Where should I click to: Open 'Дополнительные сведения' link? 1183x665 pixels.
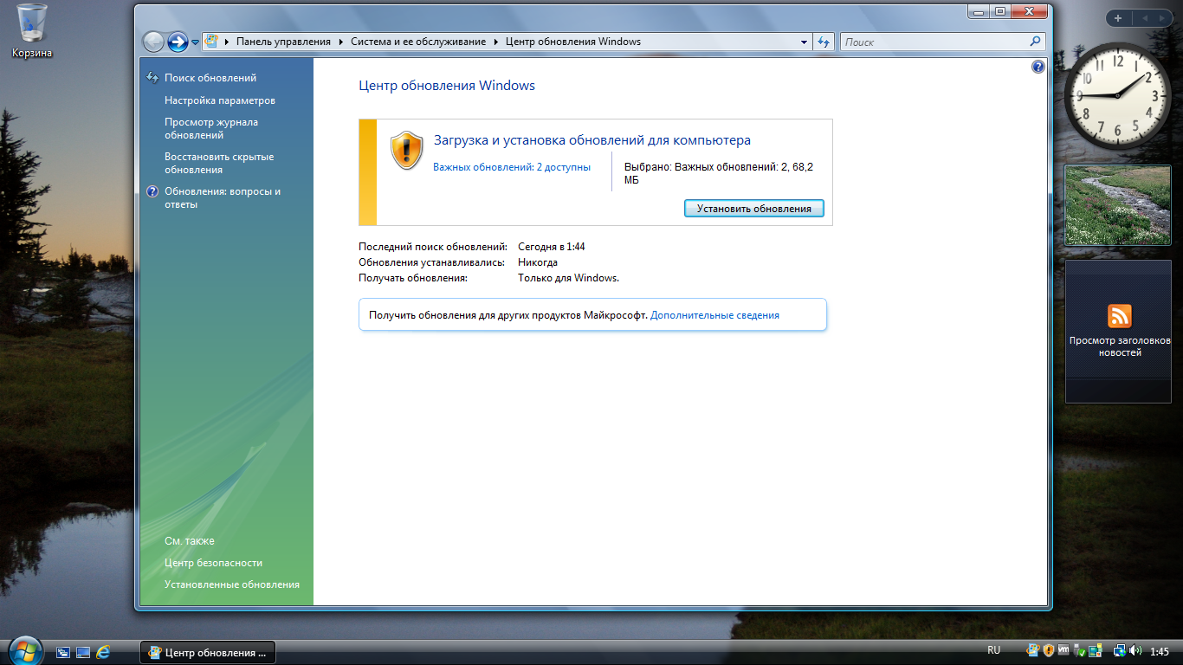tap(714, 315)
